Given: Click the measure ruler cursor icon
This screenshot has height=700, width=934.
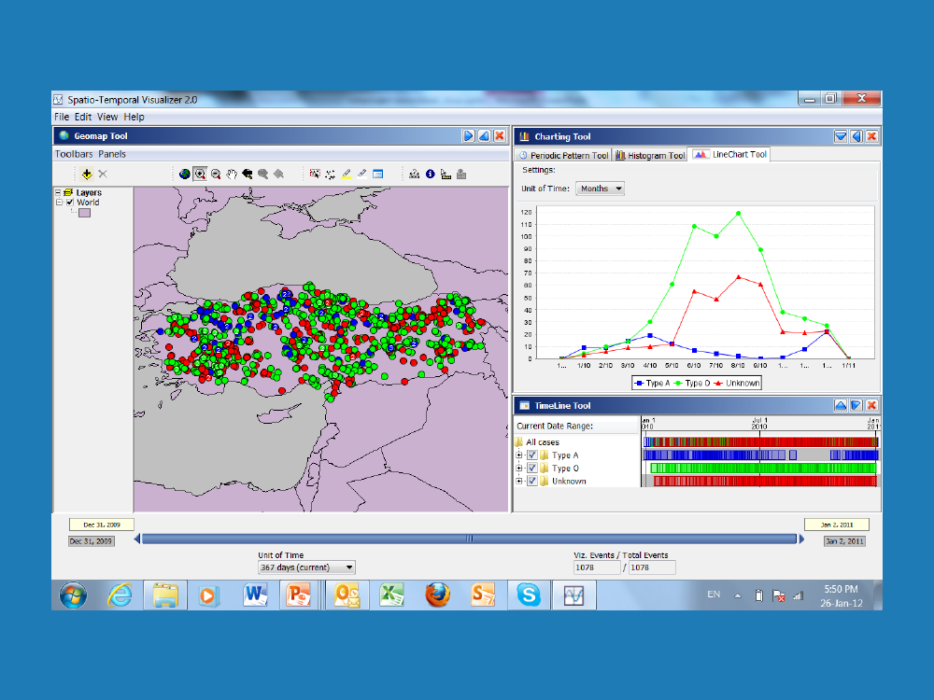Looking at the screenshot, I should pos(446,174).
